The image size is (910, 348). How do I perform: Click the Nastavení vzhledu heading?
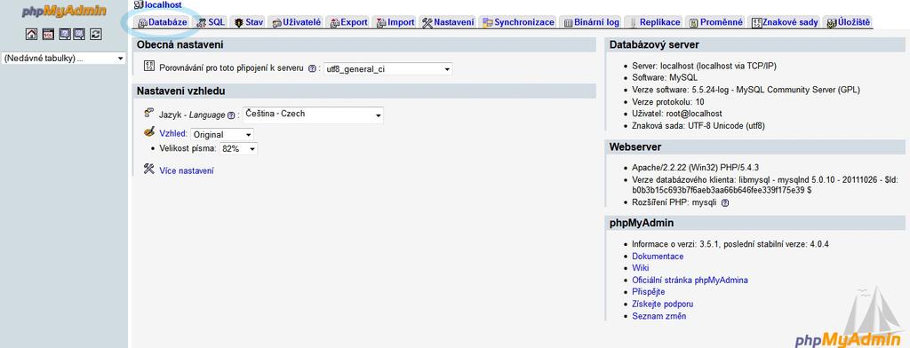click(x=181, y=91)
